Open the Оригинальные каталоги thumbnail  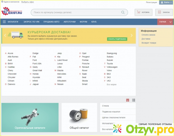[x=30, y=117]
